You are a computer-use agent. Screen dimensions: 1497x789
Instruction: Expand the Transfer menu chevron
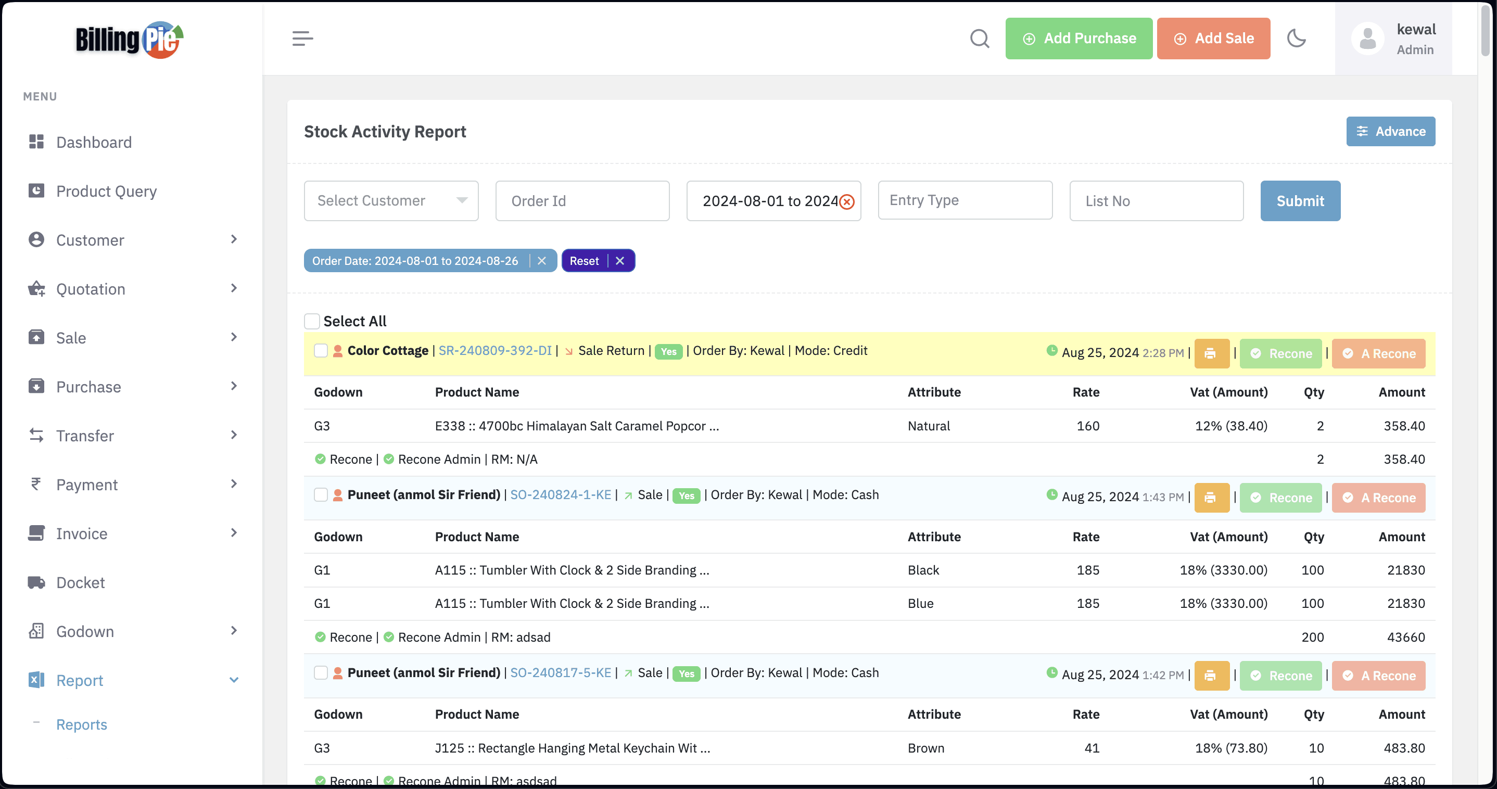pyautogui.click(x=234, y=435)
